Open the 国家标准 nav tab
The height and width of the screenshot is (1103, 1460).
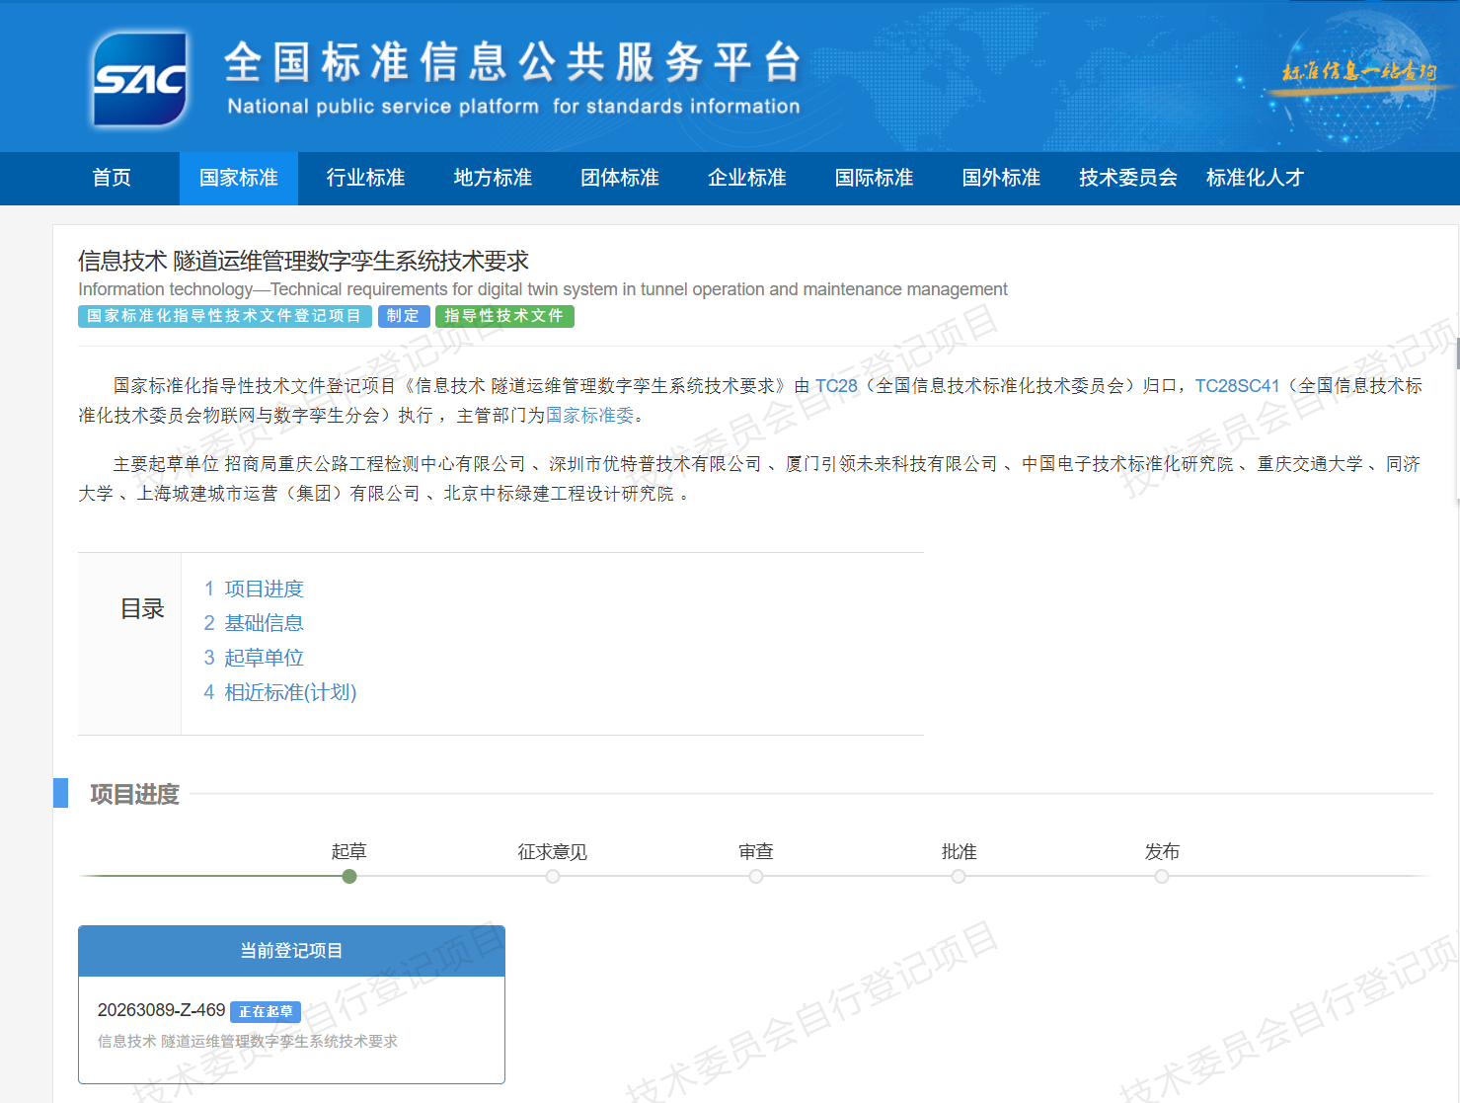(239, 178)
